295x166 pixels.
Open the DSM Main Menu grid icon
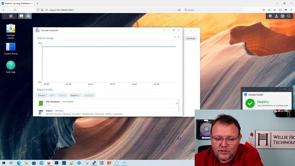pyautogui.click(x=11, y=16)
